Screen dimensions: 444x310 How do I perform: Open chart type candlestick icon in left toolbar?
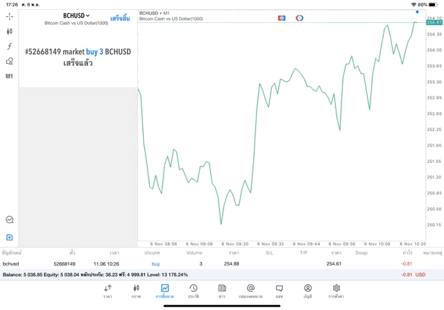pyautogui.click(x=9, y=31)
